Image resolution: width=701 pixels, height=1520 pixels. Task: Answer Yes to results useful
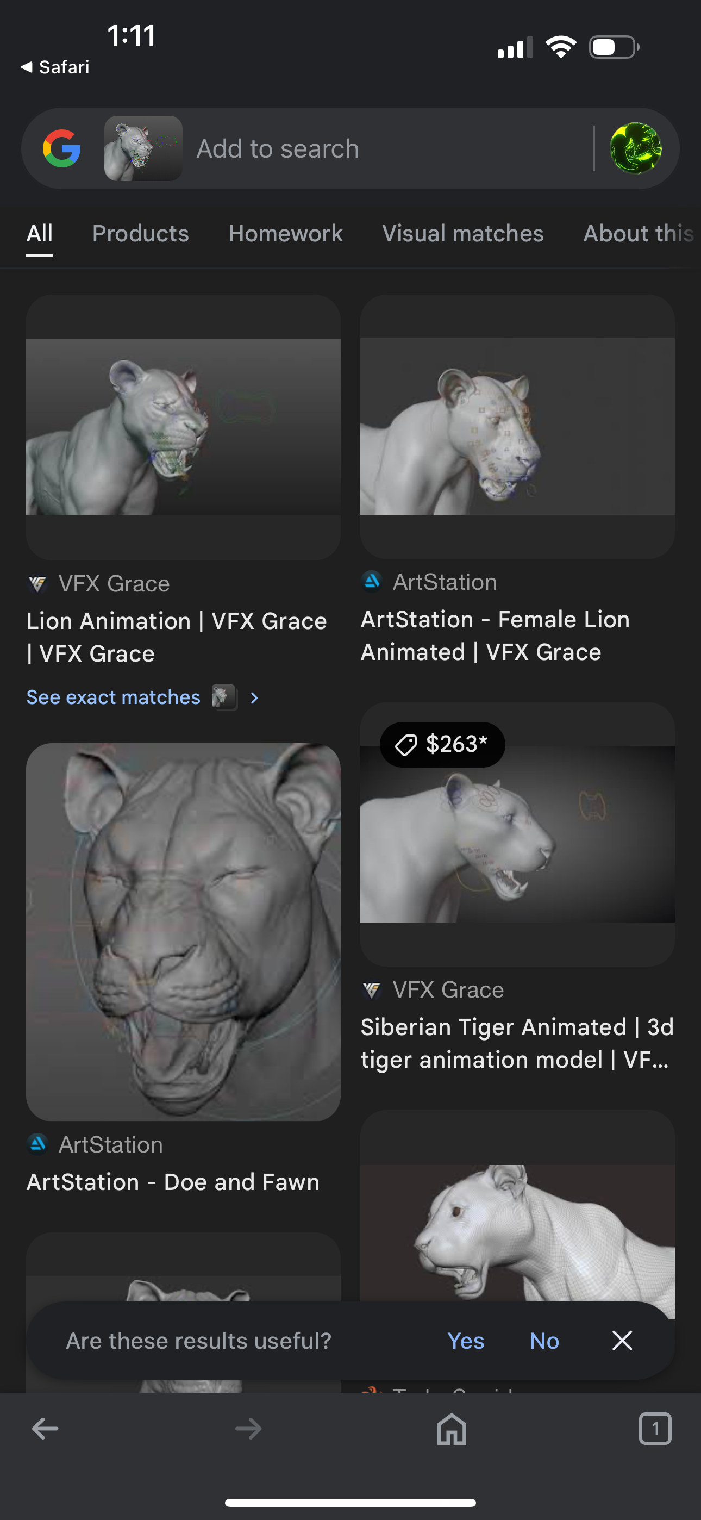pyautogui.click(x=466, y=1341)
